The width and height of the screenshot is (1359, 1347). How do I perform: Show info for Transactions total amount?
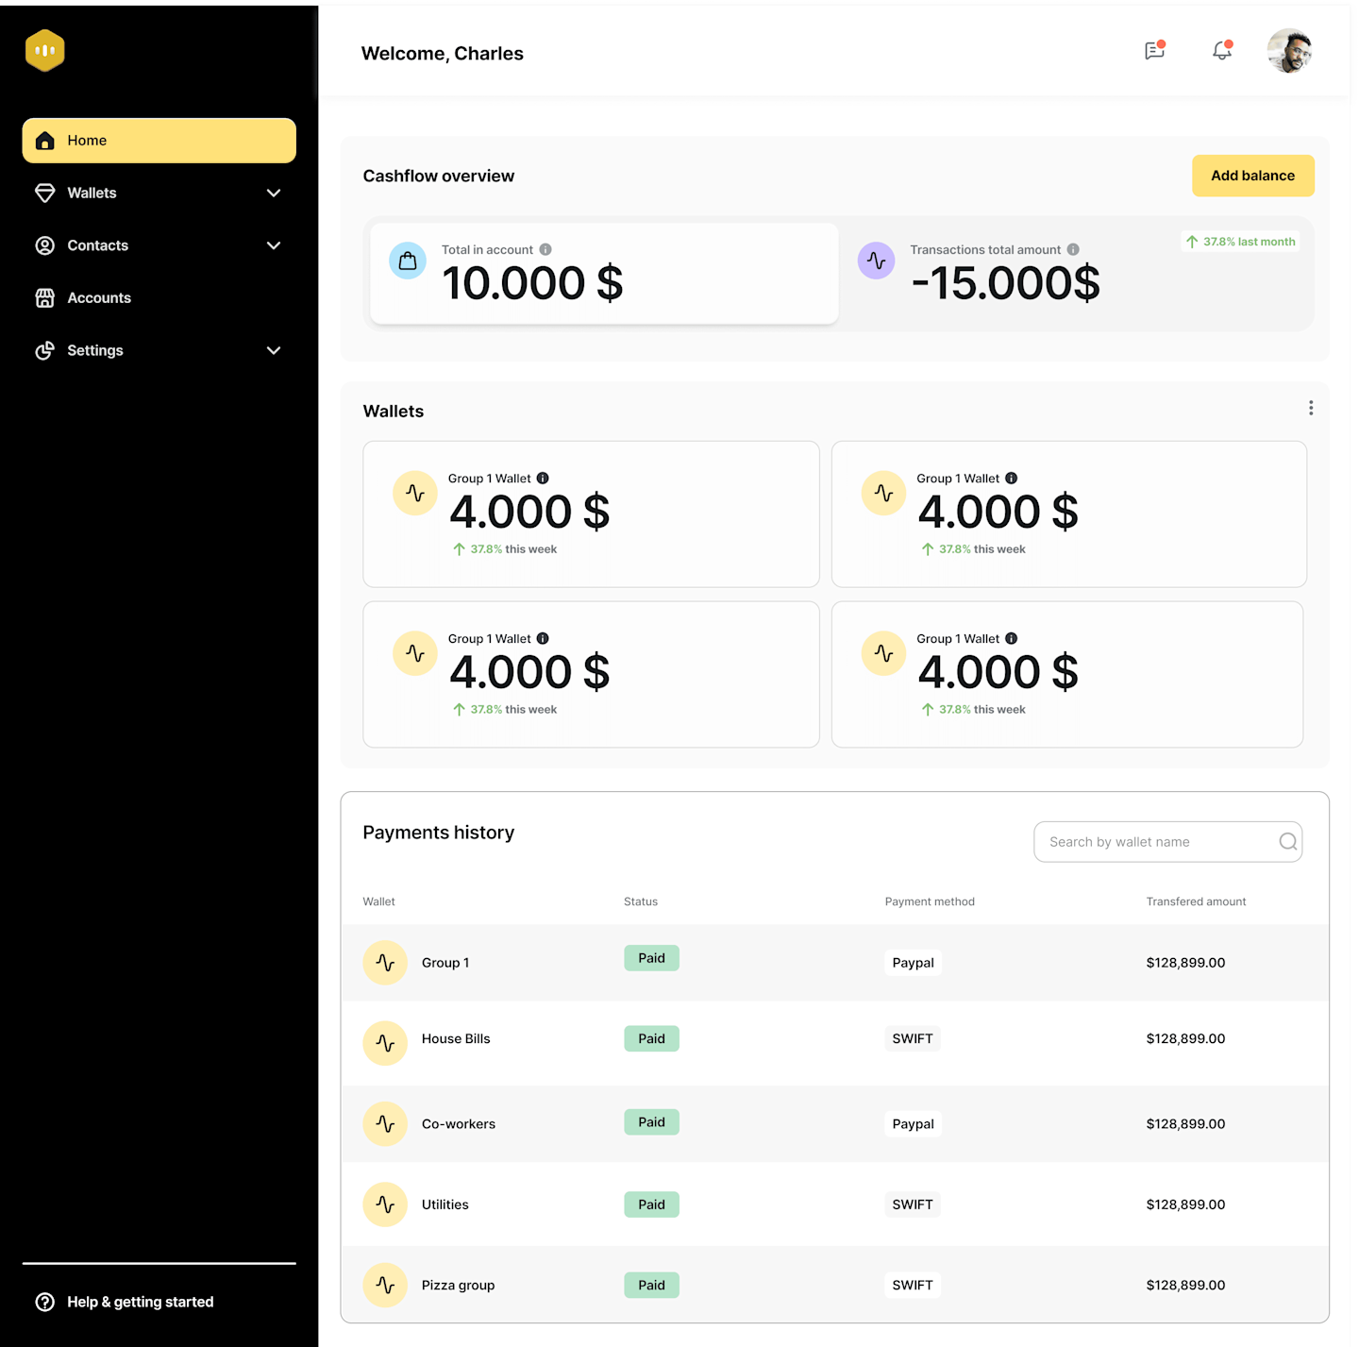[x=1073, y=249]
